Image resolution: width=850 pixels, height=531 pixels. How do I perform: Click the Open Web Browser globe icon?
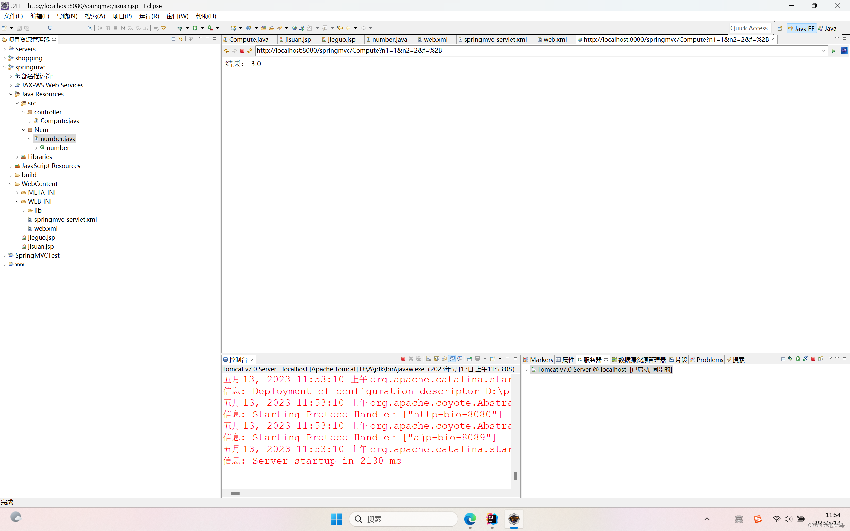[x=294, y=28]
